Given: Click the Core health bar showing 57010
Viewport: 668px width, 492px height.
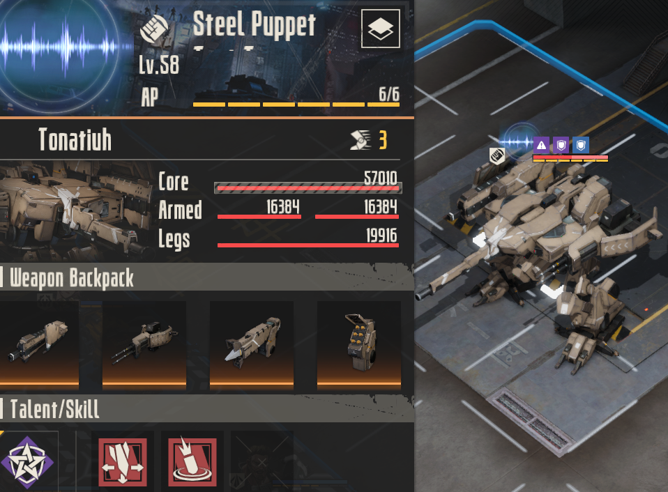Looking at the screenshot, I should tap(308, 187).
